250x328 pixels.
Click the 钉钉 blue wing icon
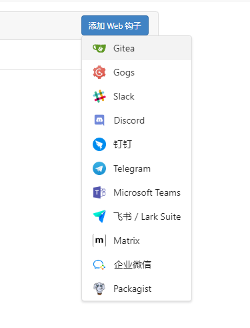99,144
